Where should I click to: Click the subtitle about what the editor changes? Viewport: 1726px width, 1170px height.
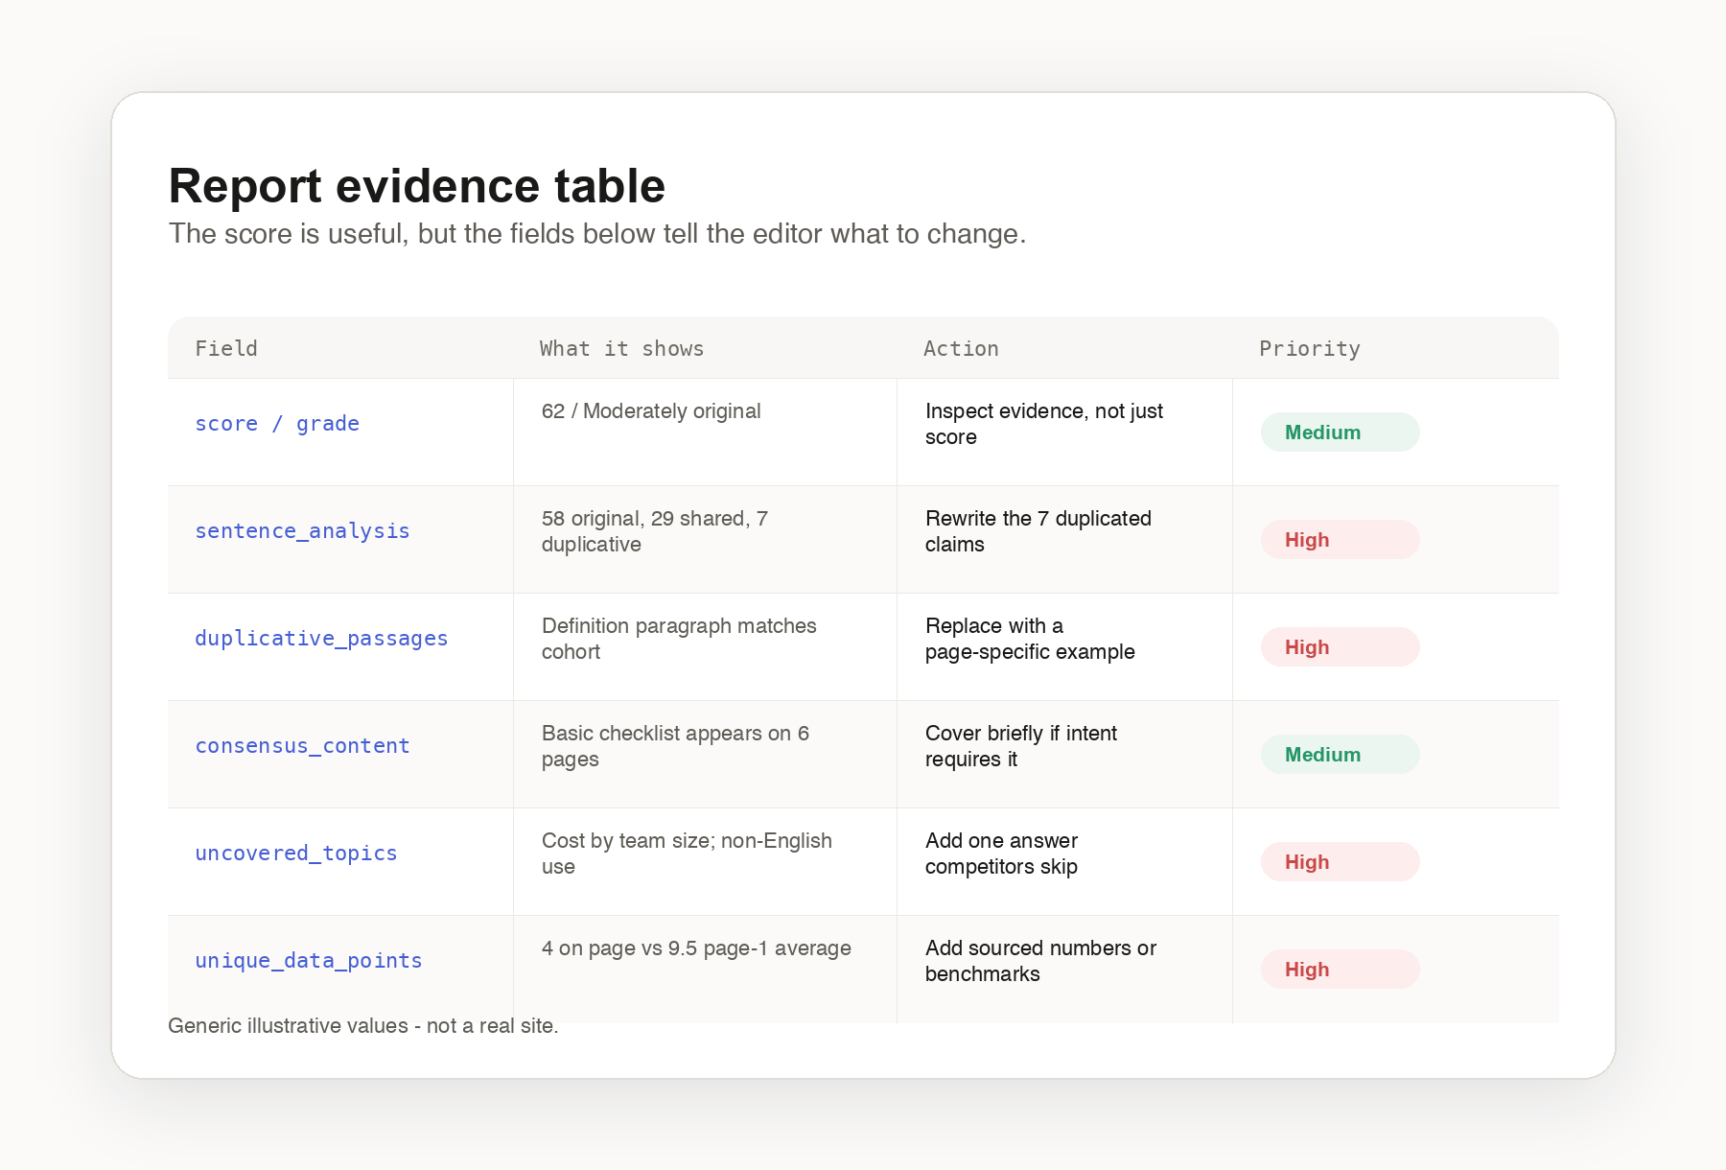click(x=597, y=234)
